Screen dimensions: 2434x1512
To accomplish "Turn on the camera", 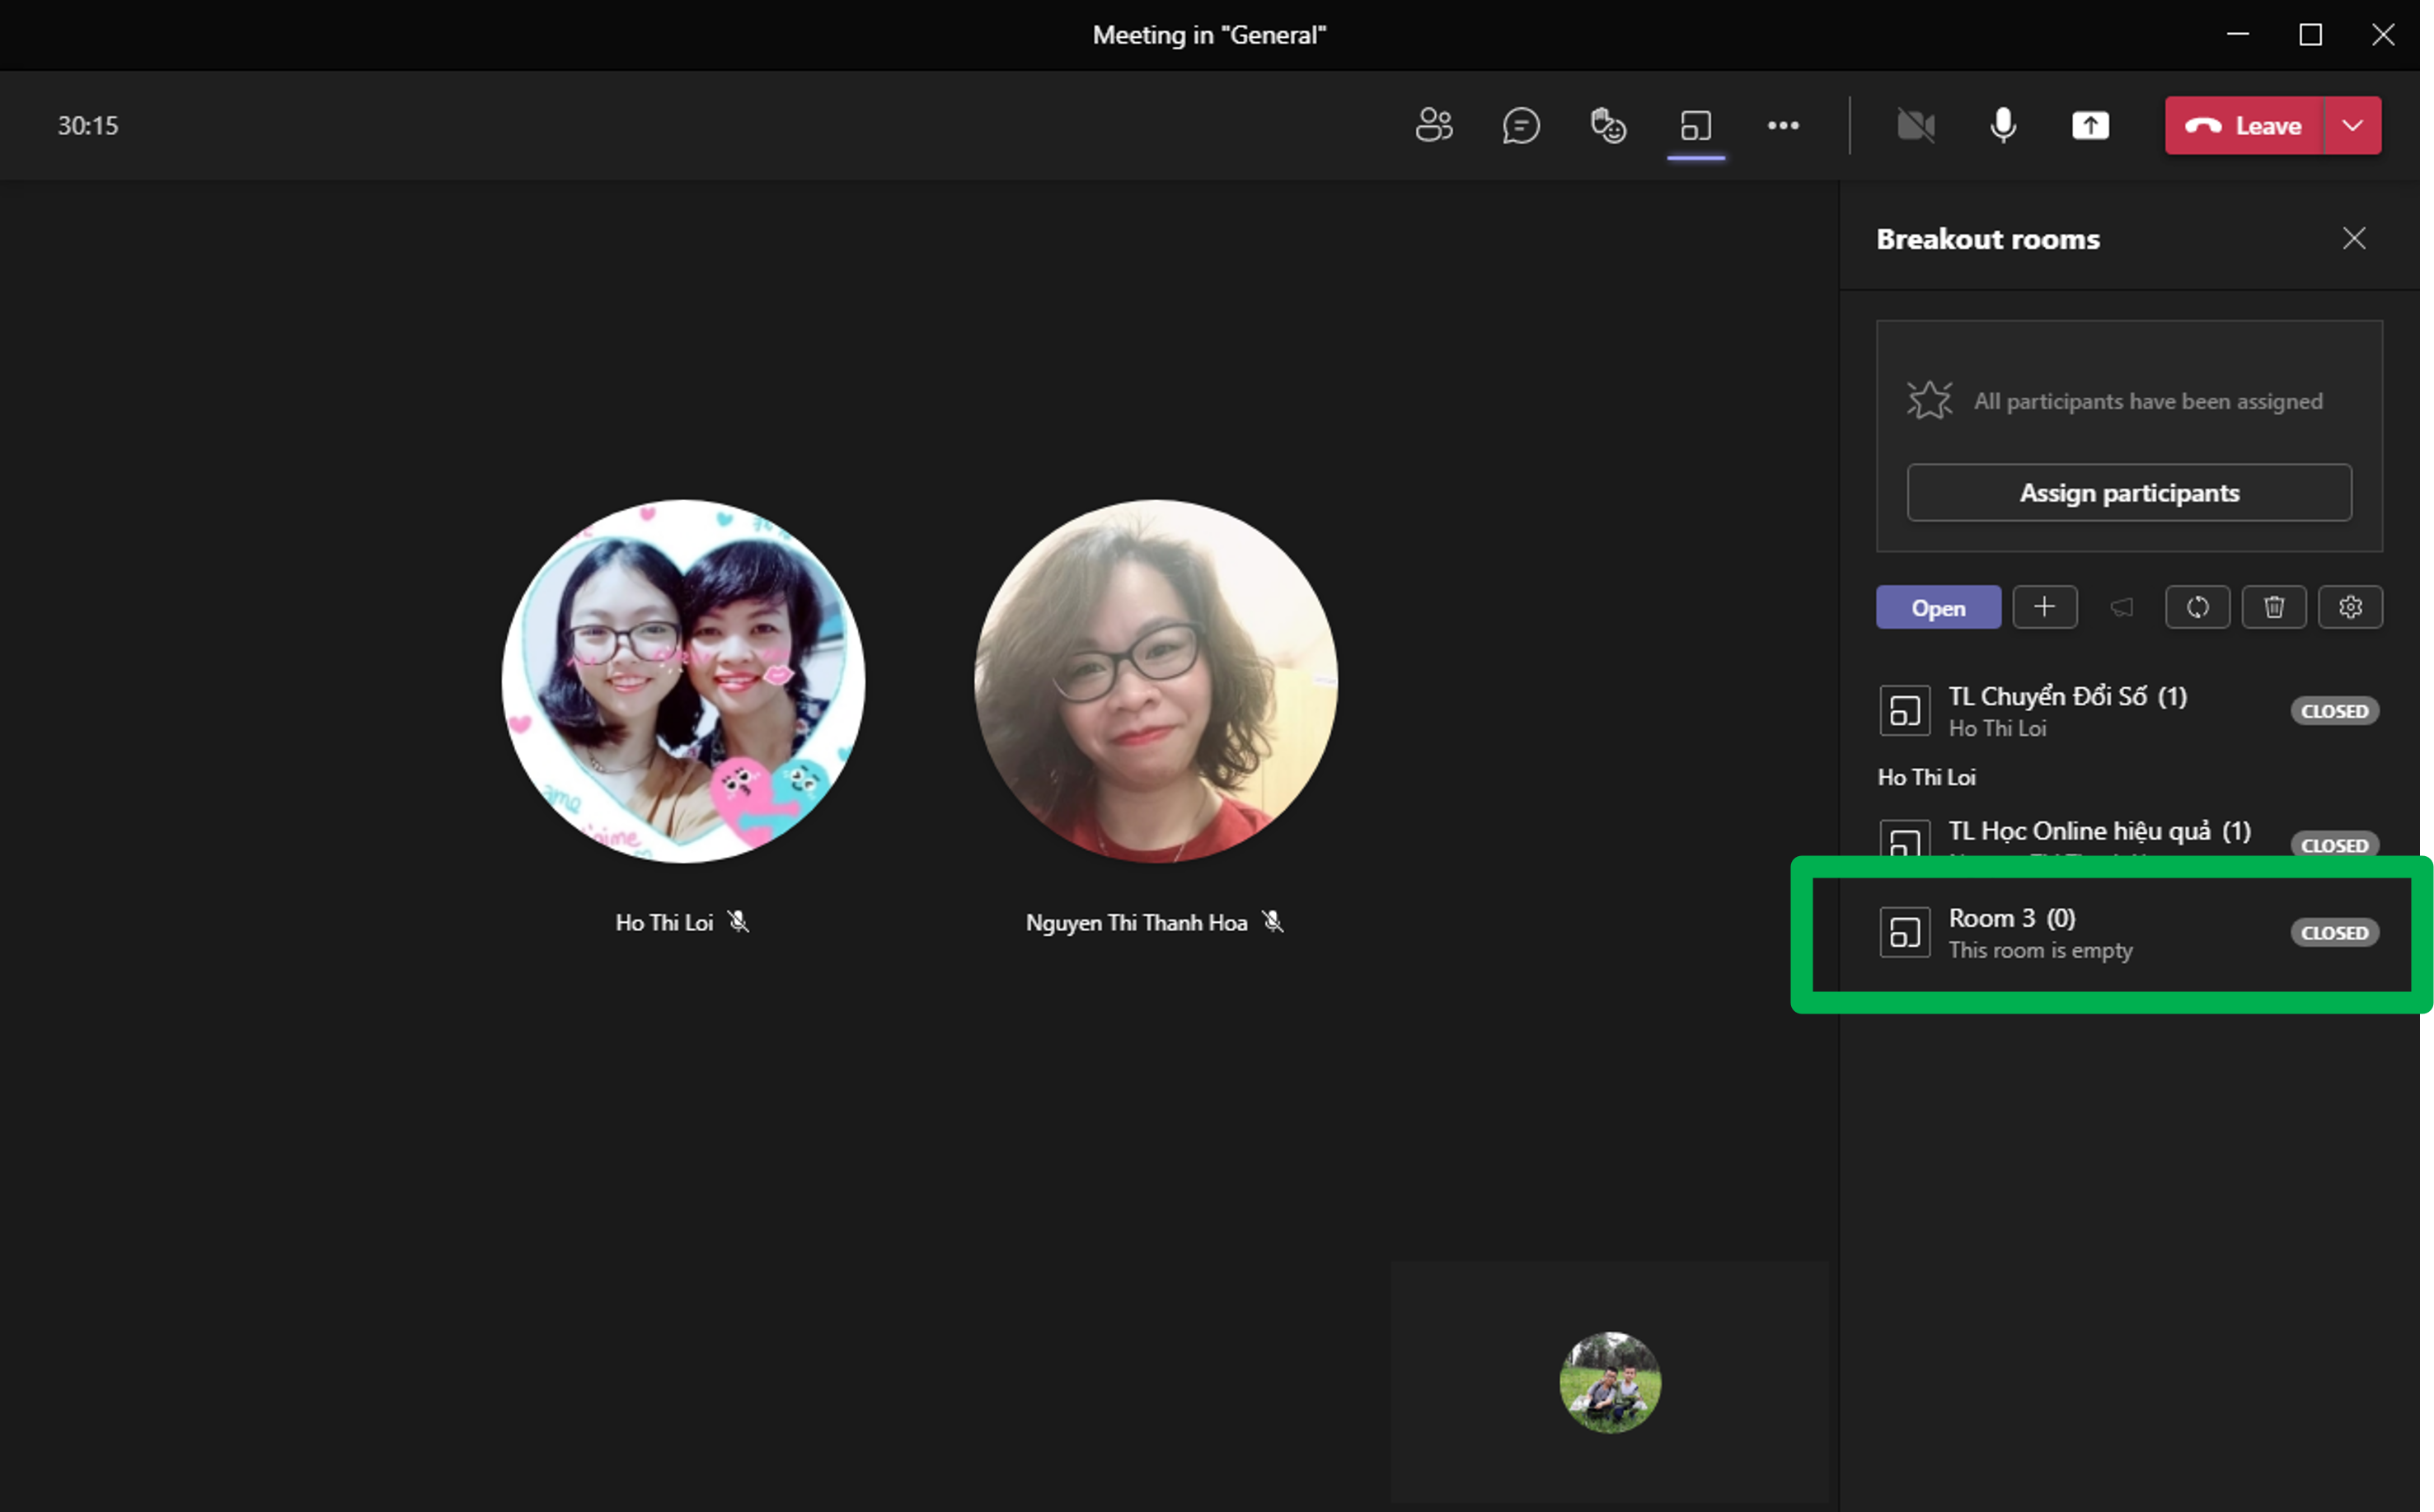I will click(1915, 126).
